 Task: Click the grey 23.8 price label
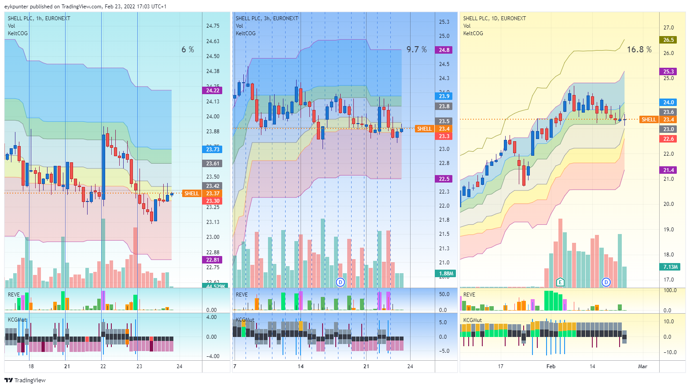click(444, 106)
